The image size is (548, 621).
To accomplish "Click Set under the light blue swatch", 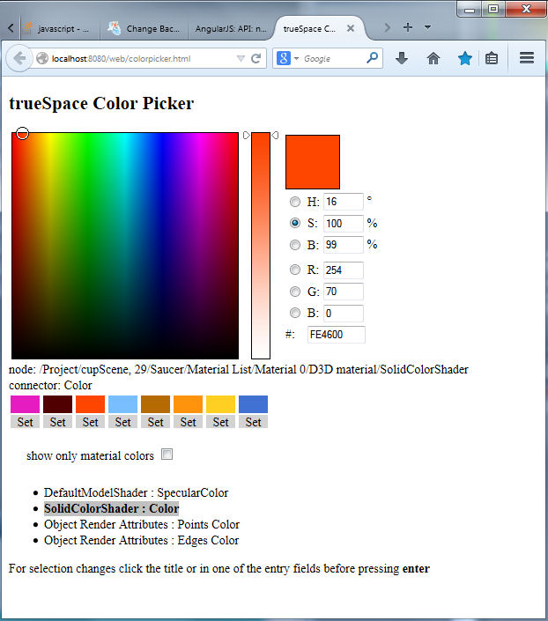I will click(122, 422).
